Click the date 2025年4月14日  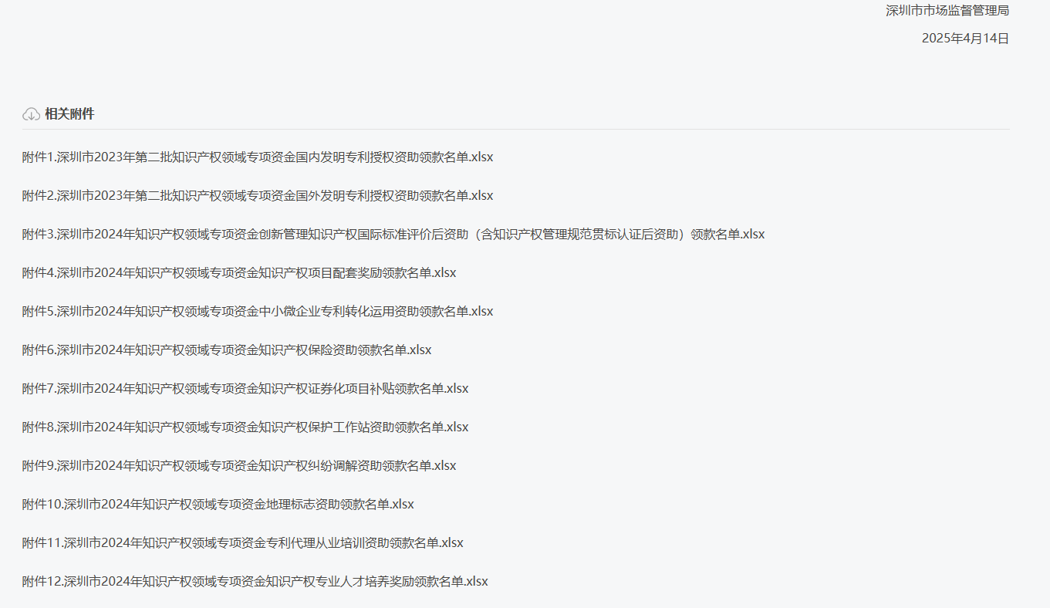(x=965, y=39)
